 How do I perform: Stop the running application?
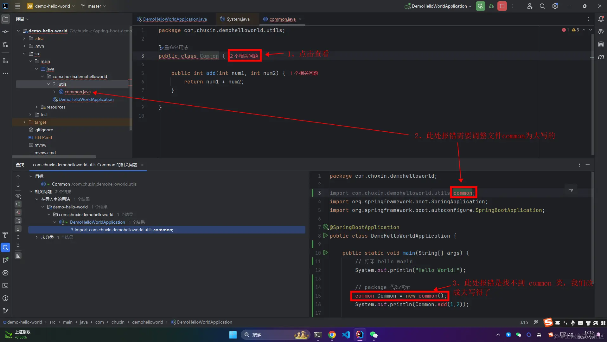click(502, 6)
